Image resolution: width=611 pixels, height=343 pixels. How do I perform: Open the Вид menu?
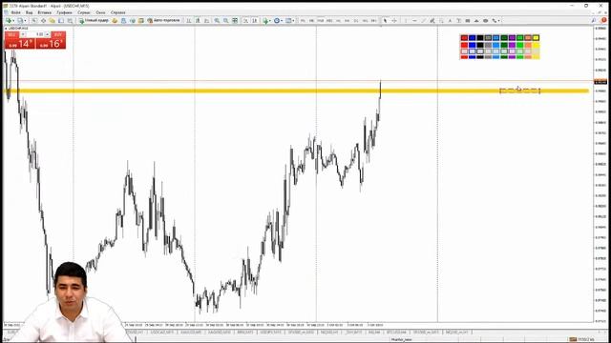pos(30,12)
